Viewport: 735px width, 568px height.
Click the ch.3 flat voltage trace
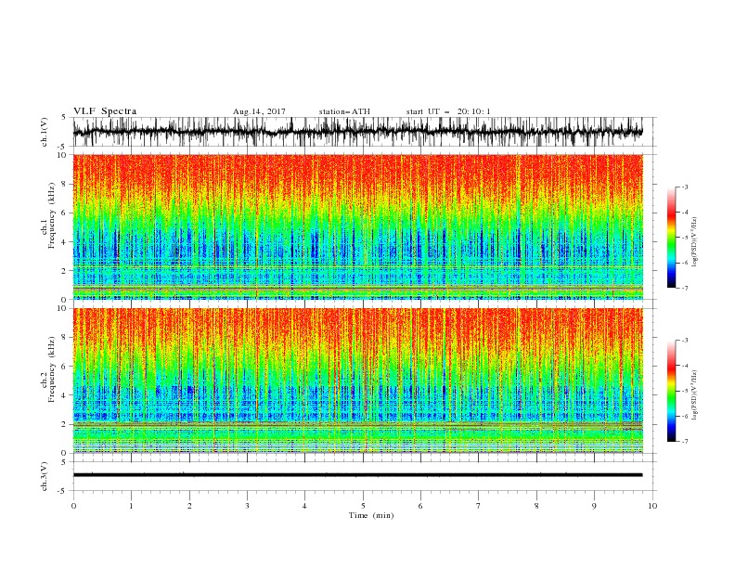(357, 475)
